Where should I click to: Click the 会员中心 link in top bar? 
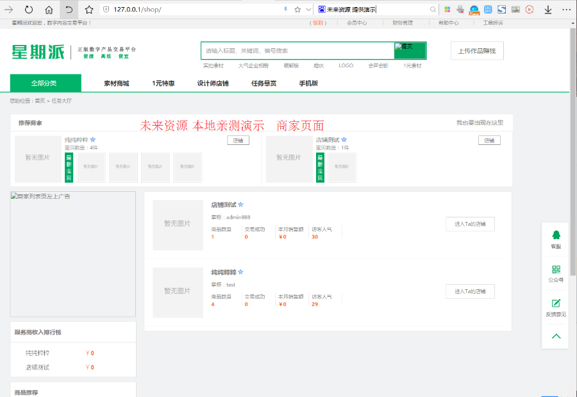coord(357,23)
